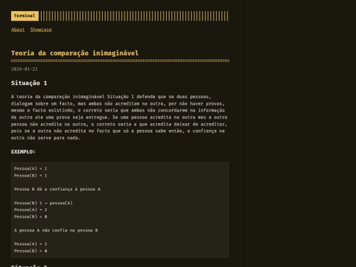Image resolution: width=356 pixels, height=267 pixels.
Task: Click the 'Situação 1' heading
Action: point(29,83)
